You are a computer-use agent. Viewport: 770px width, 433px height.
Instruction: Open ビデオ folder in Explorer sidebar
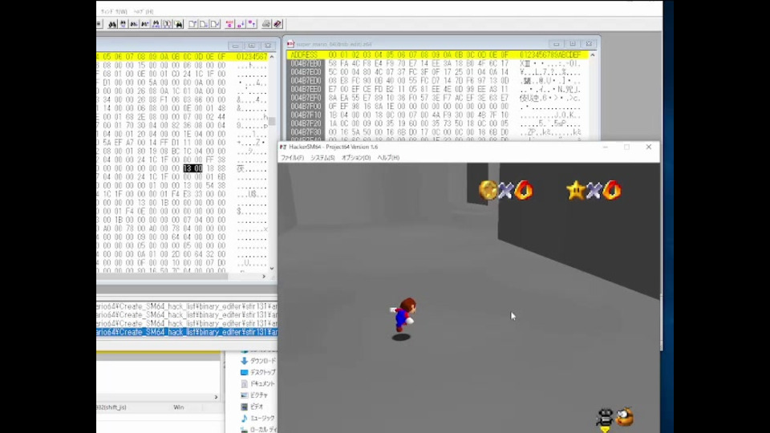[253, 407]
